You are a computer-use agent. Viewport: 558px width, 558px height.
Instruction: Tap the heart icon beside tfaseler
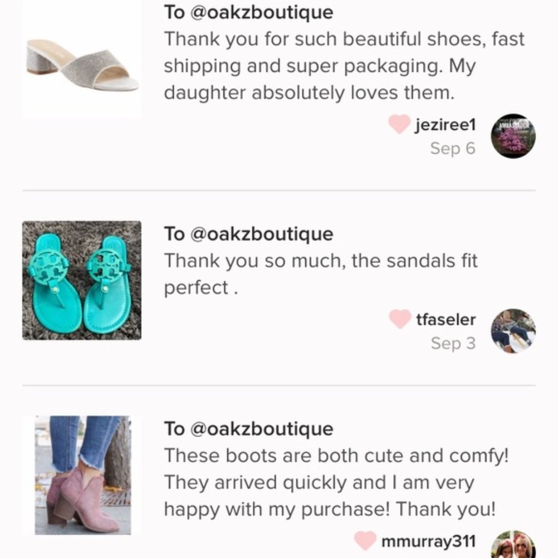tap(400, 320)
